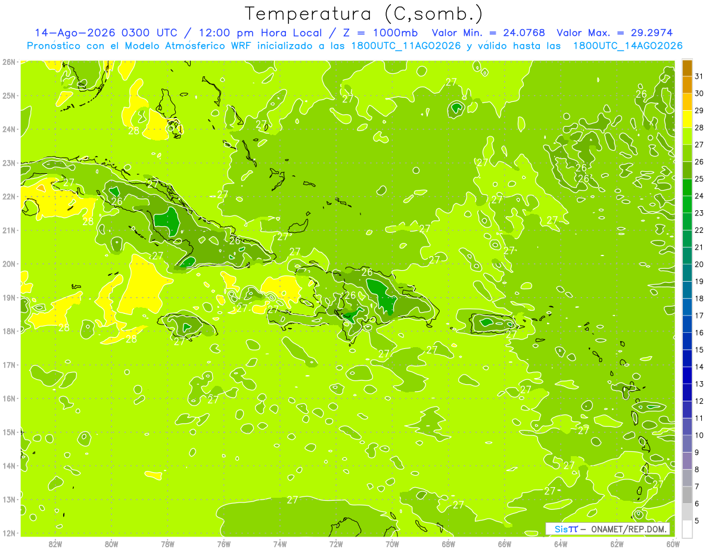
Task: Click the orange-brown swatch atop the color scale
Action: 687,68
